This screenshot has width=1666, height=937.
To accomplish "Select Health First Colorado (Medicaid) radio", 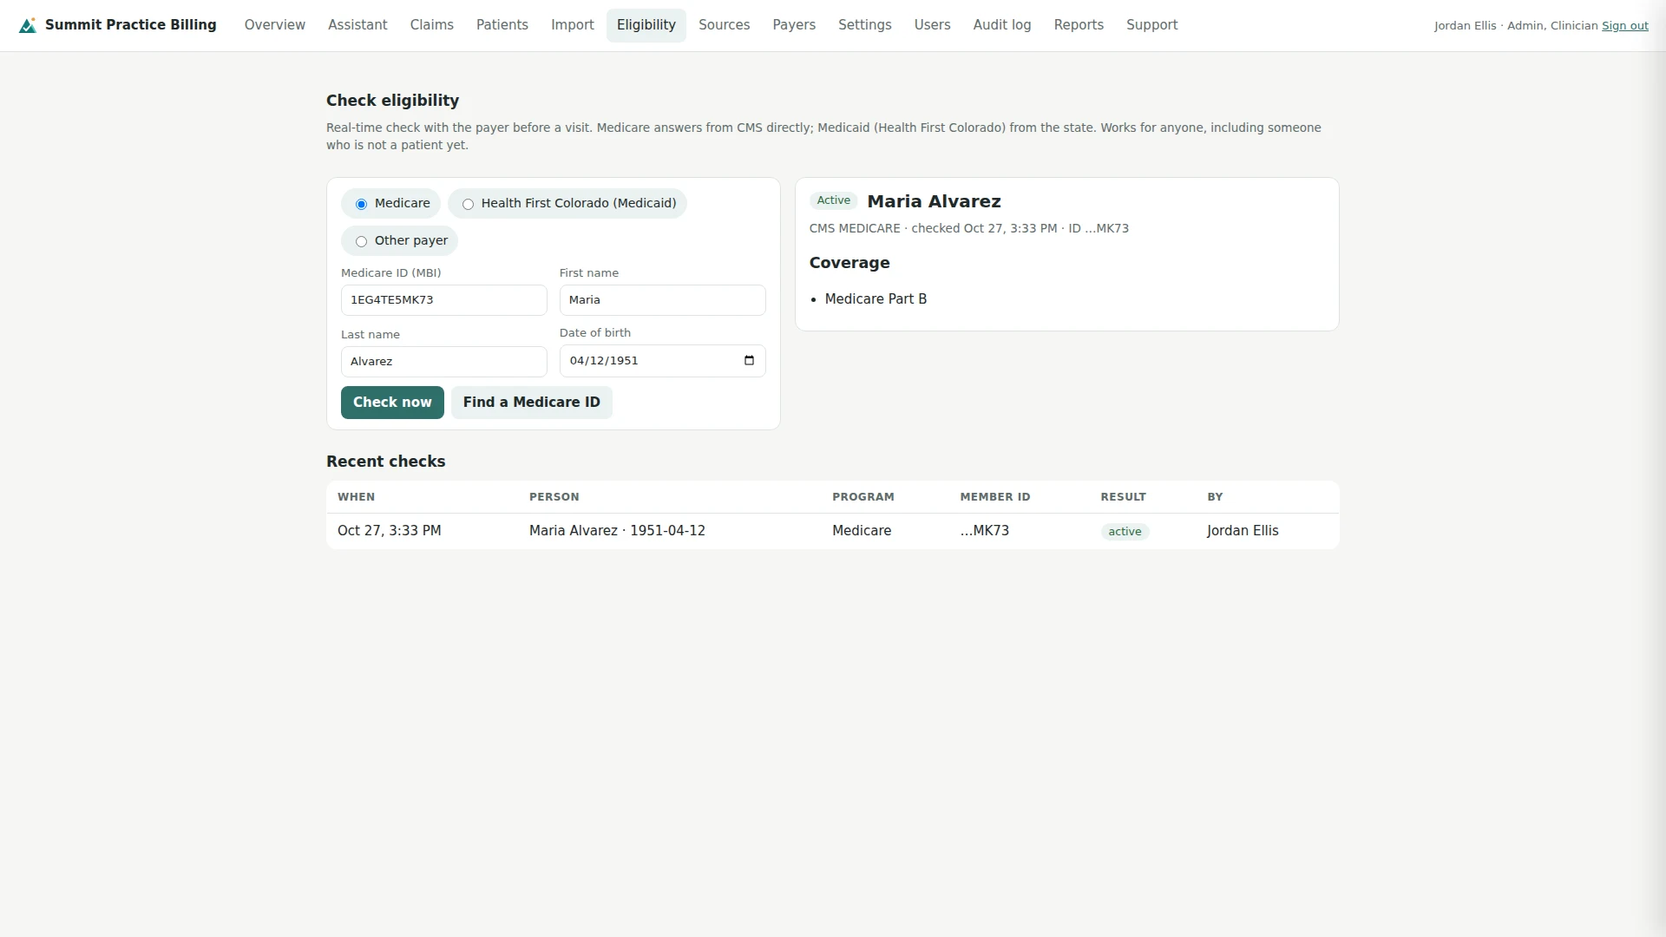I will pyautogui.click(x=468, y=205).
